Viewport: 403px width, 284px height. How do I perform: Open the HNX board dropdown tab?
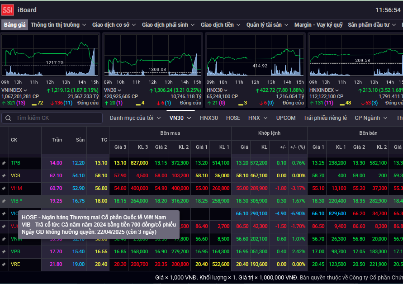click(x=258, y=118)
